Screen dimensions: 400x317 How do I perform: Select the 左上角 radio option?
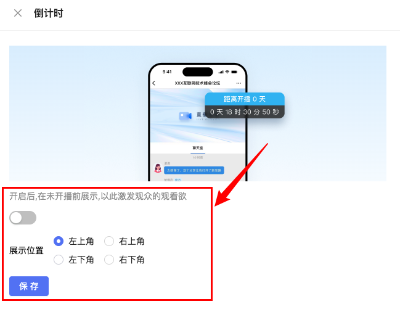(59, 241)
